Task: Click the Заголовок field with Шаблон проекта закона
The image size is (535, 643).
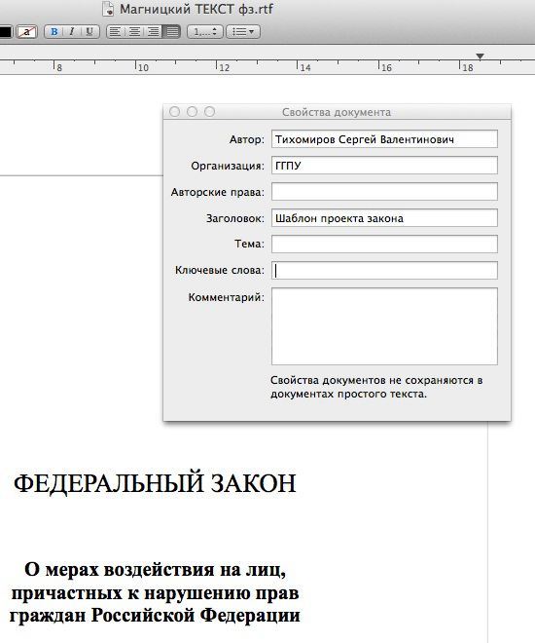Action: pos(384,218)
